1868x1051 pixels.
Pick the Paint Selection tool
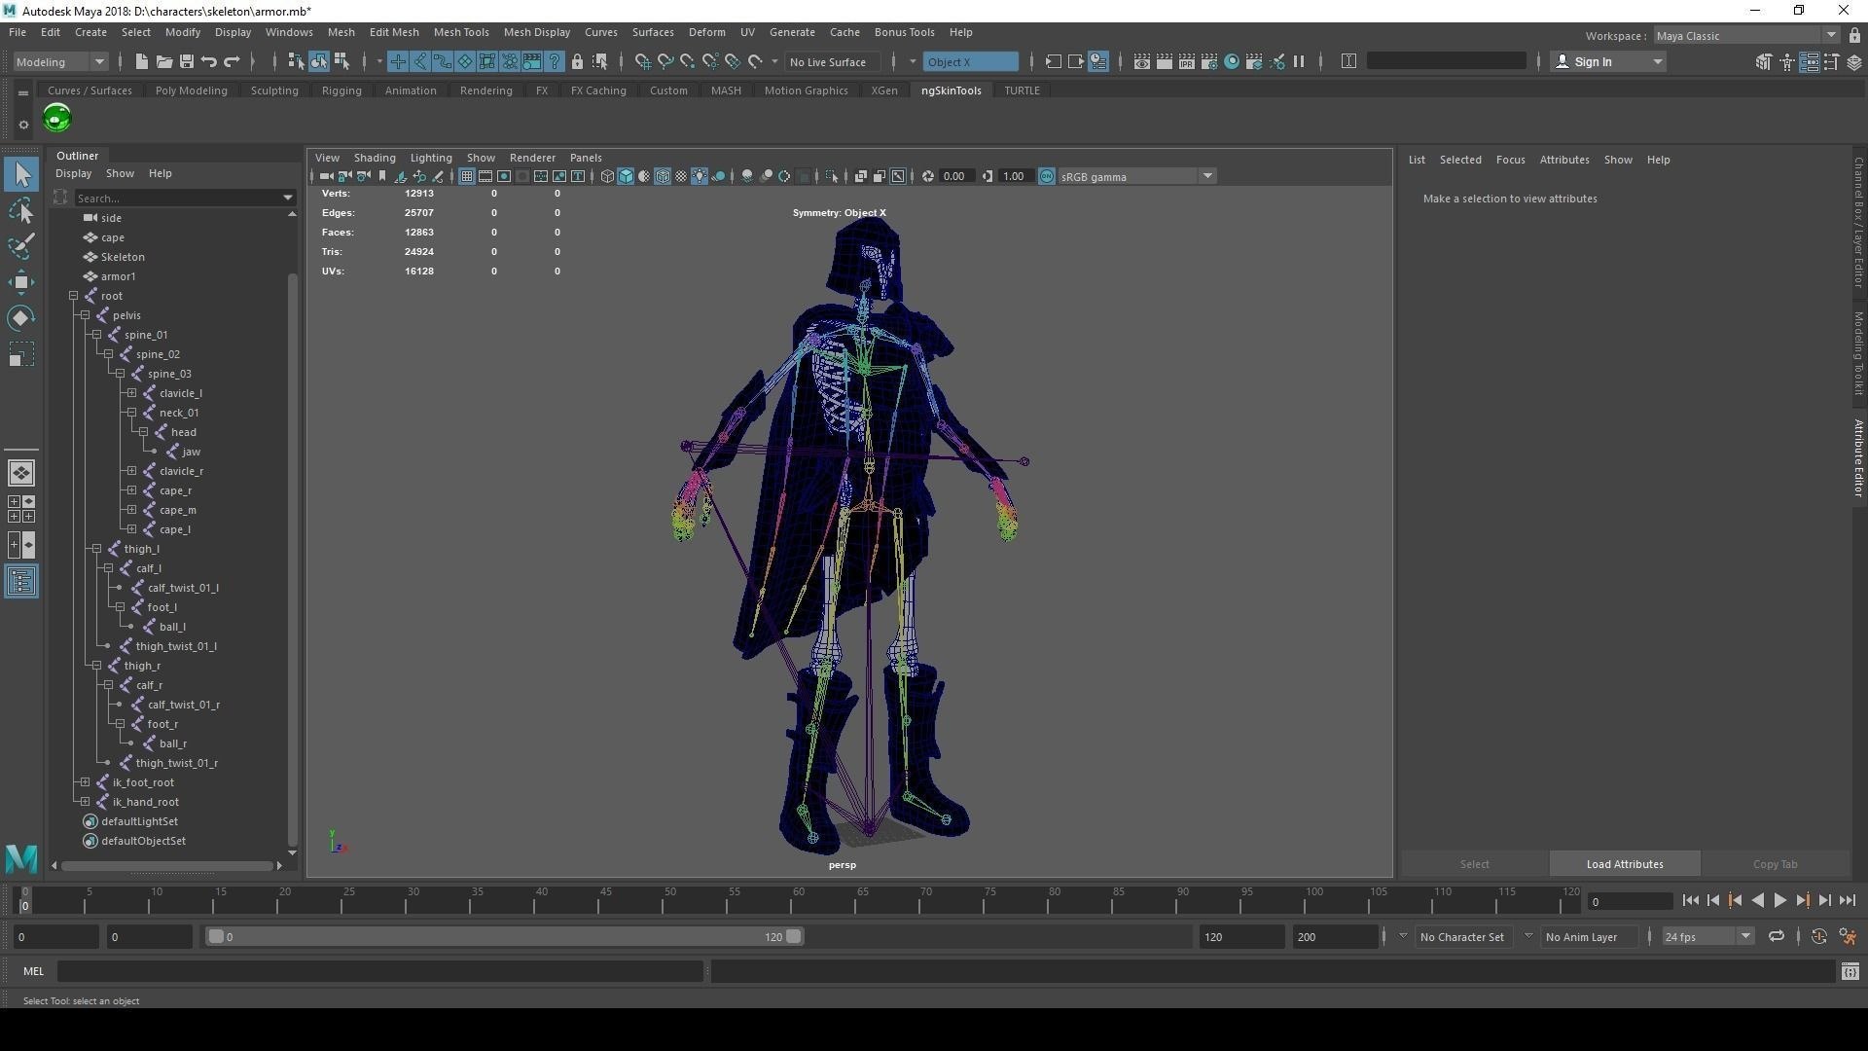click(x=21, y=246)
